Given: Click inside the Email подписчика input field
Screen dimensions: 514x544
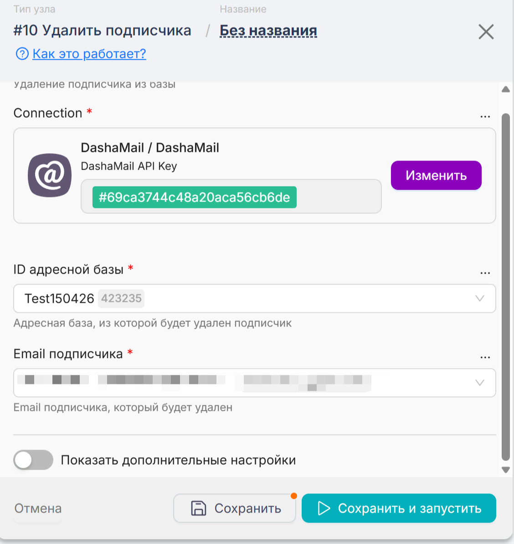Looking at the screenshot, I should click(228, 383).
